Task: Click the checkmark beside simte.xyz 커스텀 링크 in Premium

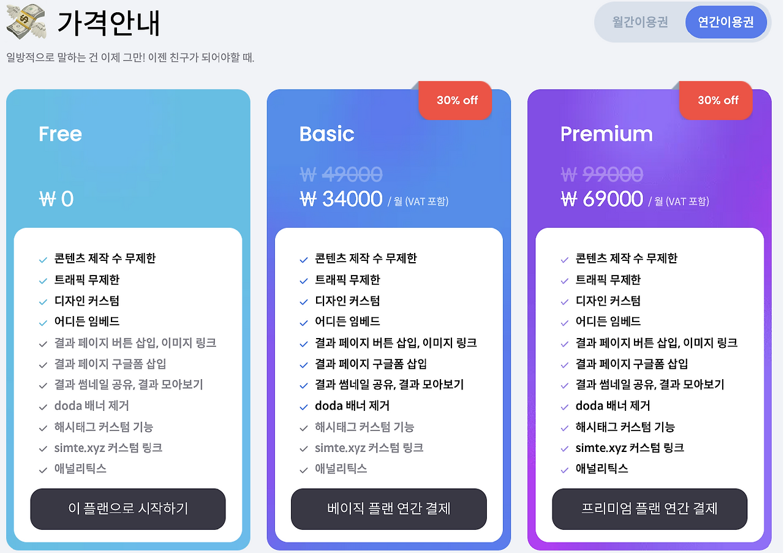Action: (x=564, y=448)
